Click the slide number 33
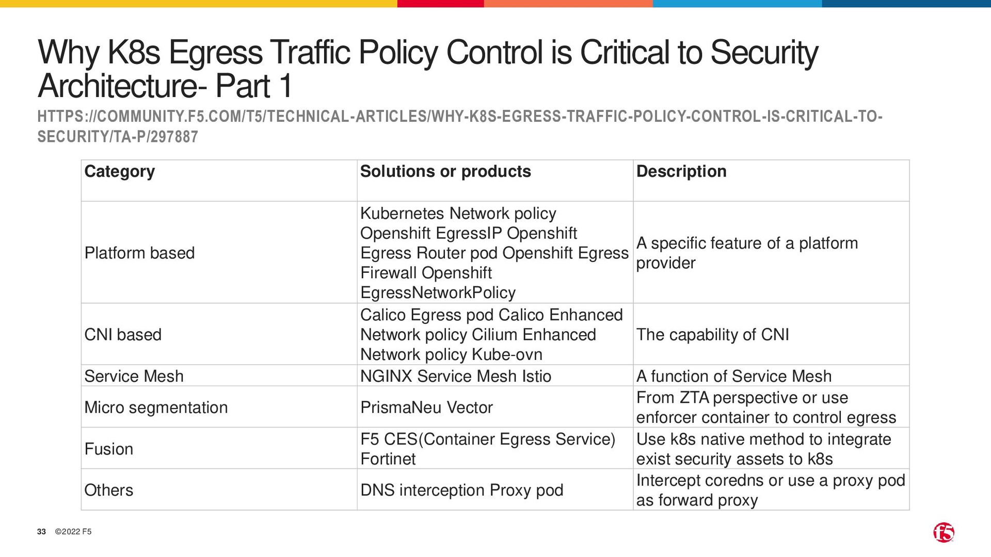The width and height of the screenshot is (991, 557). click(41, 532)
